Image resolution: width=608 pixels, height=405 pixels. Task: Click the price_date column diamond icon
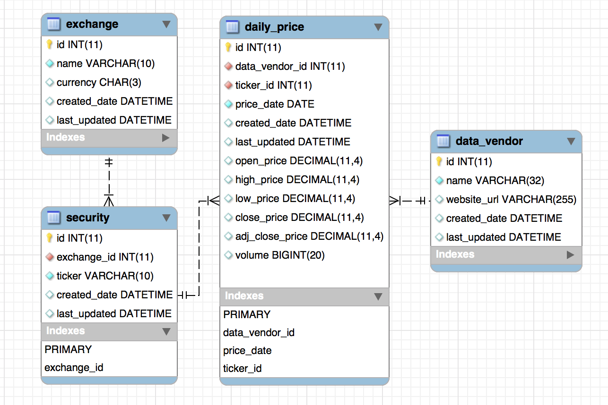tap(229, 104)
